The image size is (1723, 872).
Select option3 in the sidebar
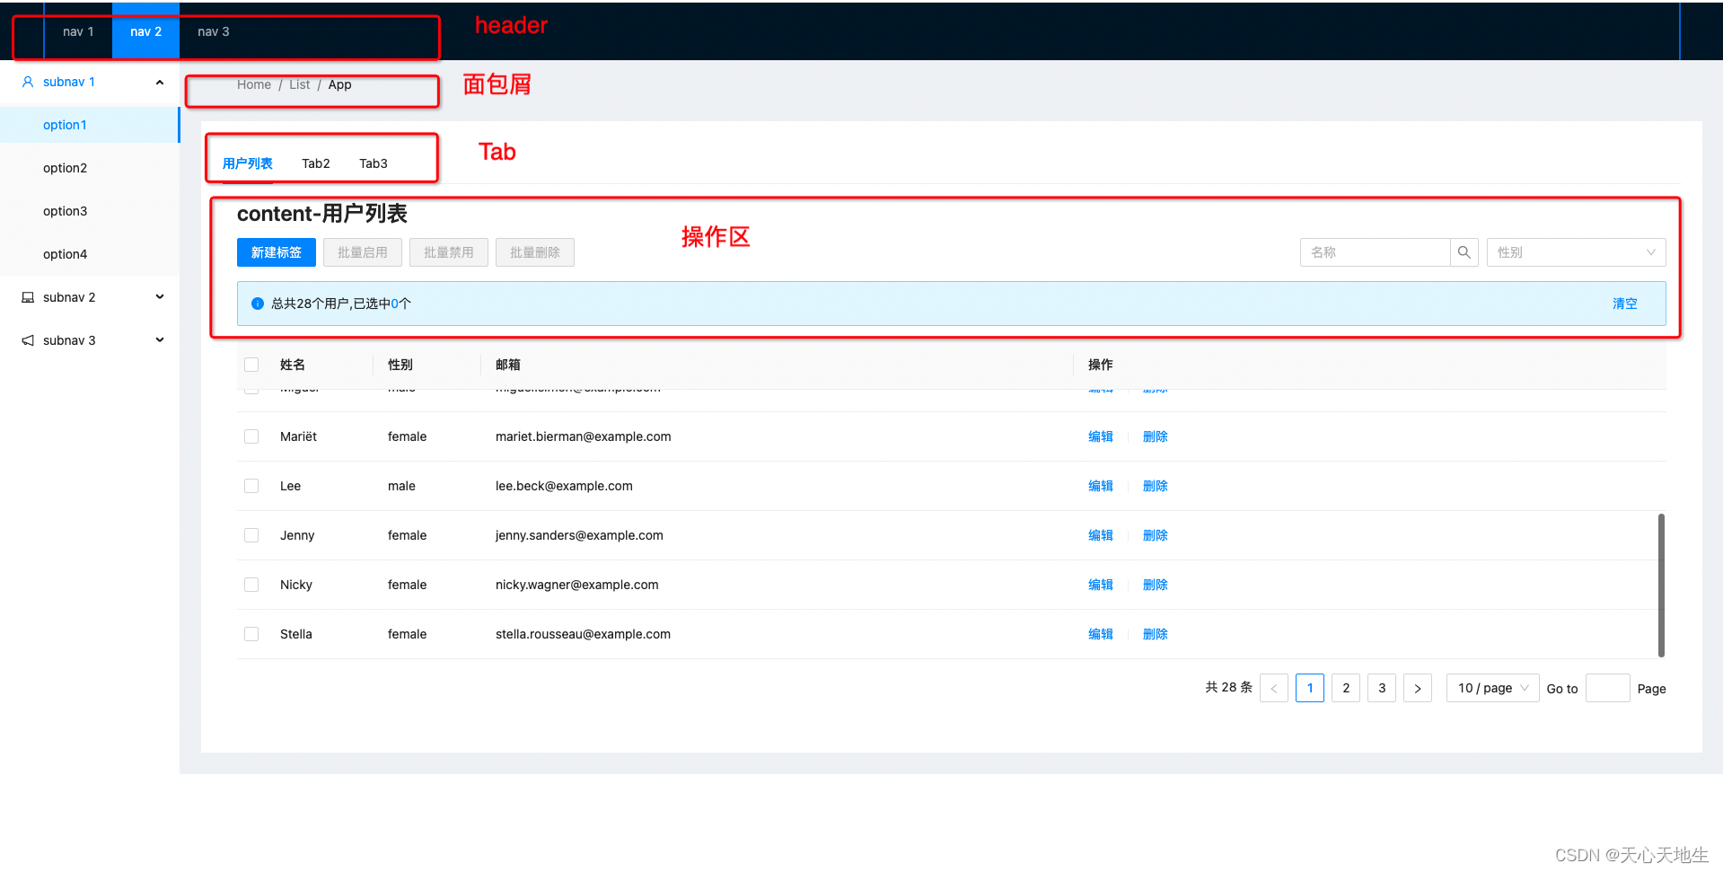(x=90, y=211)
